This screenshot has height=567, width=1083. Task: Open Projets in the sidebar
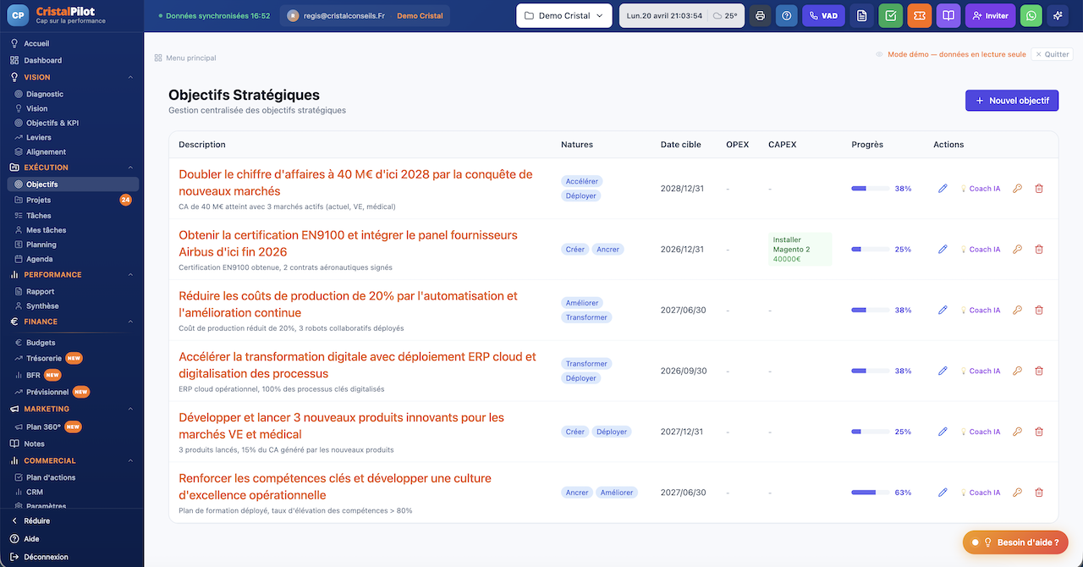pos(39,201)
